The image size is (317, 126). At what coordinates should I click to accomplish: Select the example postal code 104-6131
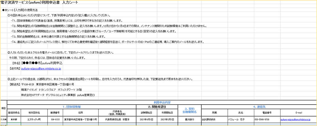(55, 120)
